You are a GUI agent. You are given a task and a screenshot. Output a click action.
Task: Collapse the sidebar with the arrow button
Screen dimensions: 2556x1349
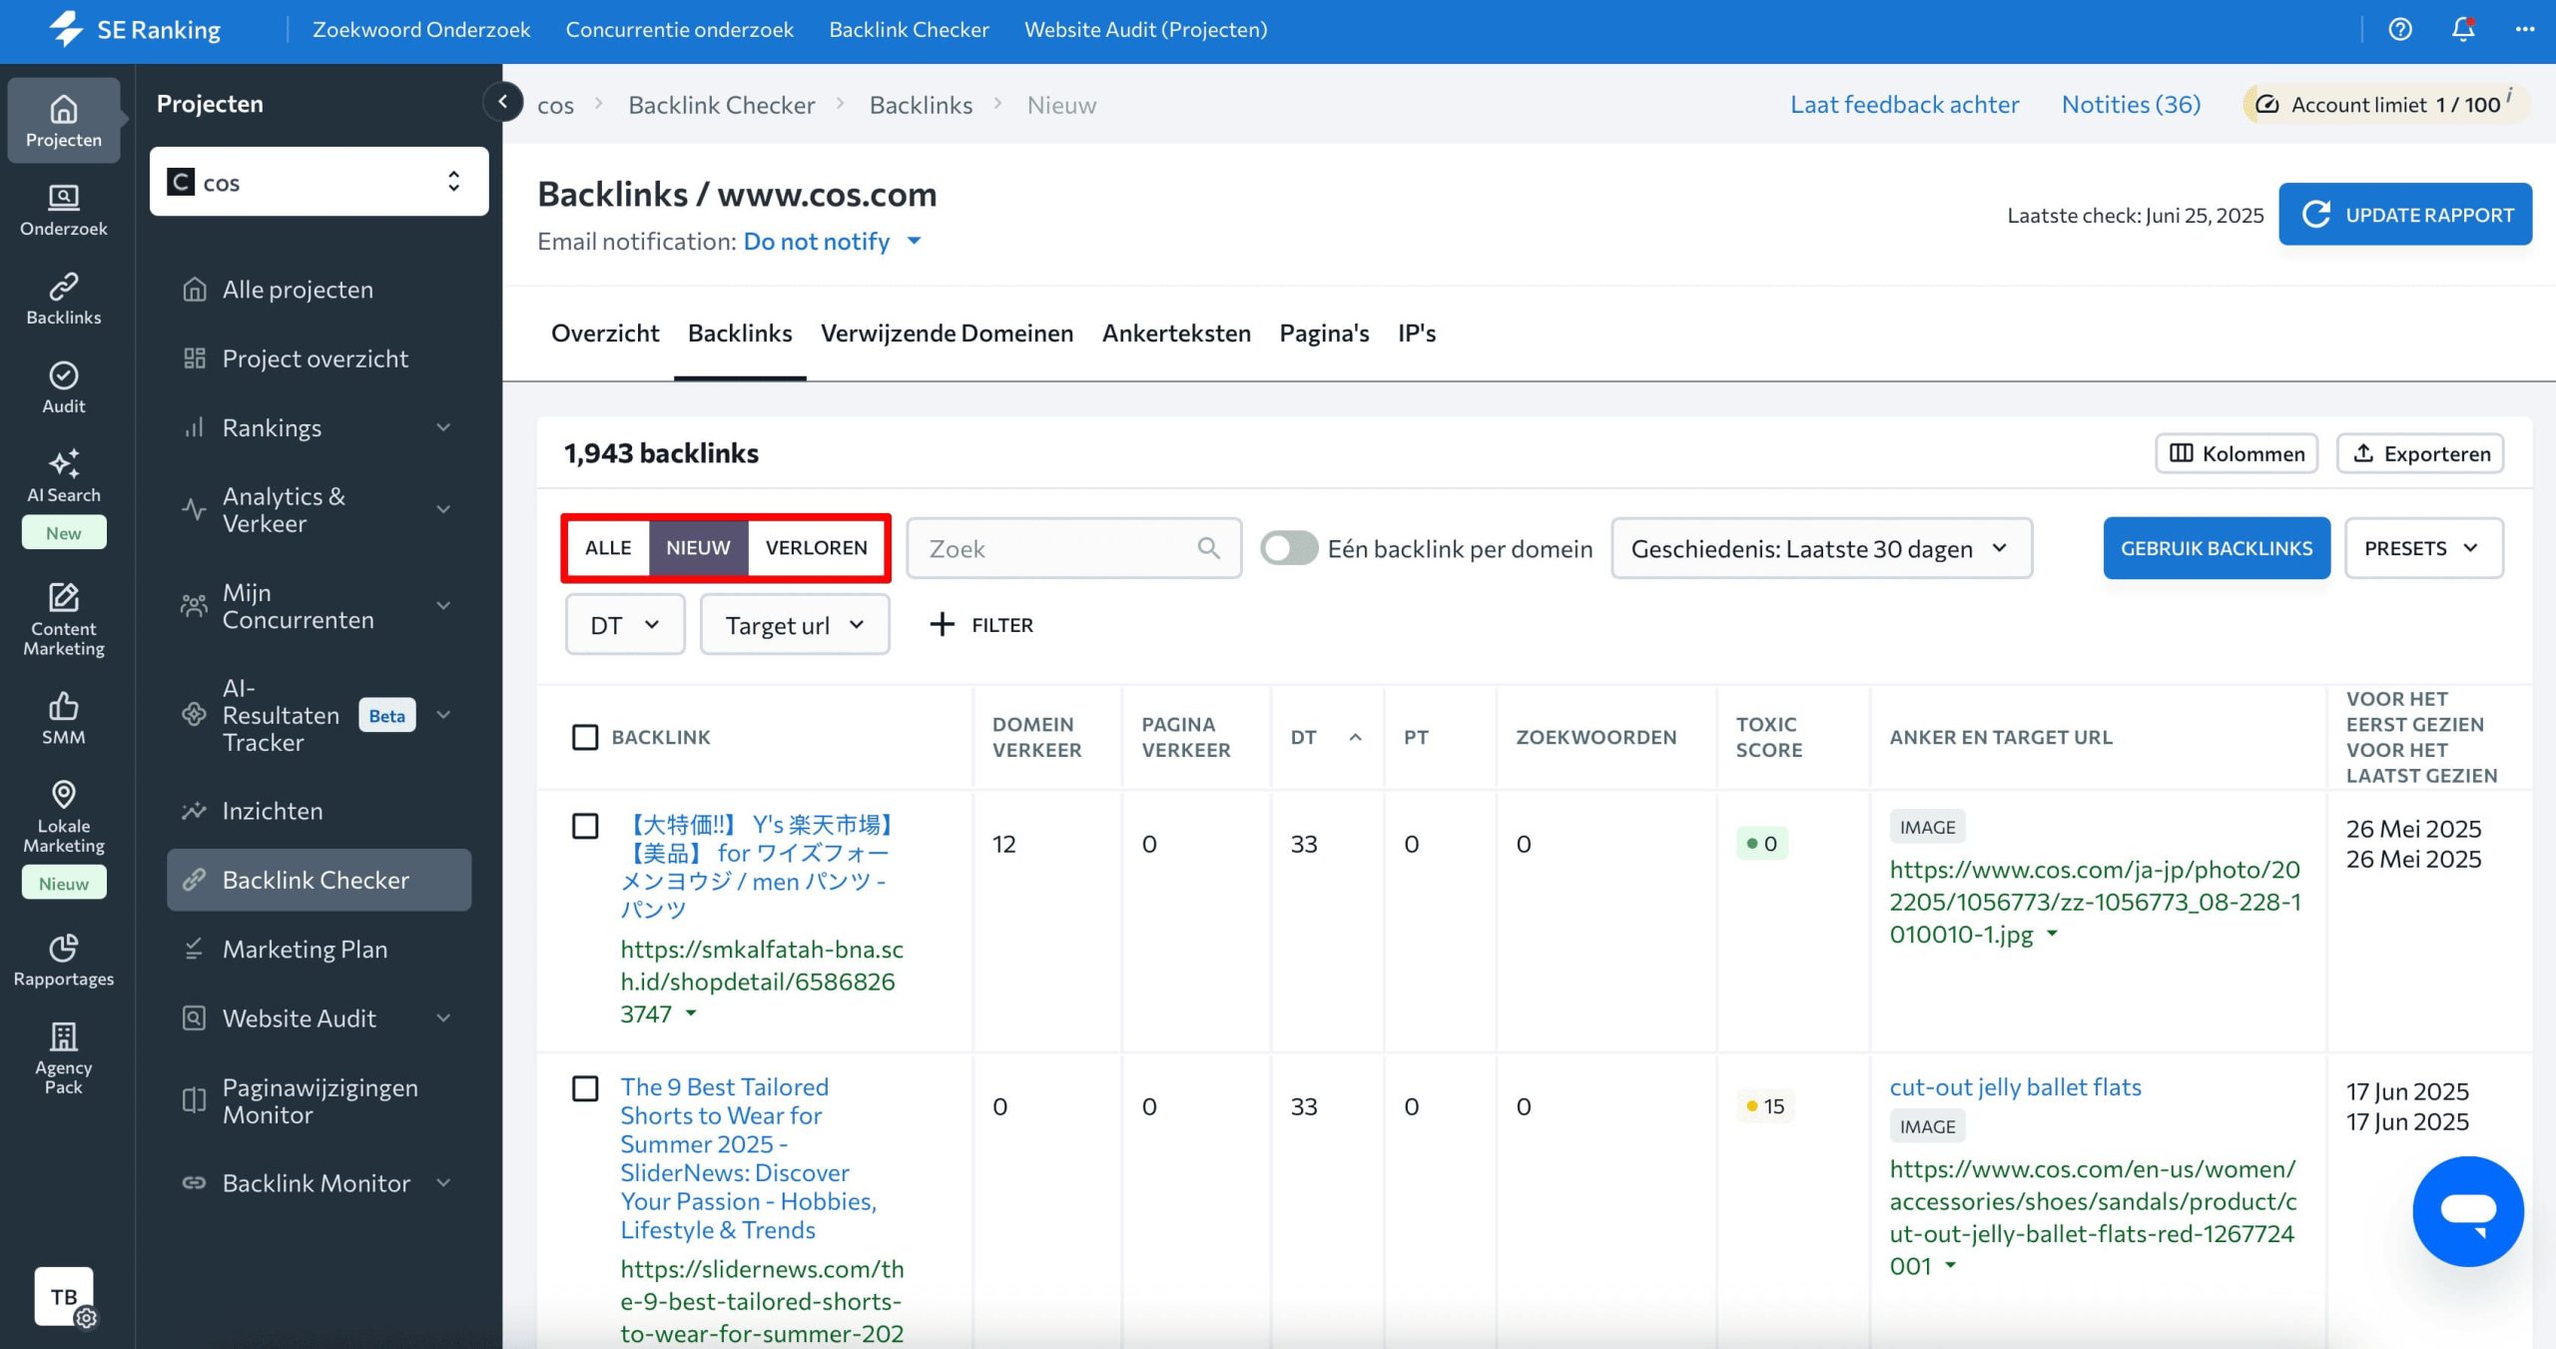(x=503, y=101)
